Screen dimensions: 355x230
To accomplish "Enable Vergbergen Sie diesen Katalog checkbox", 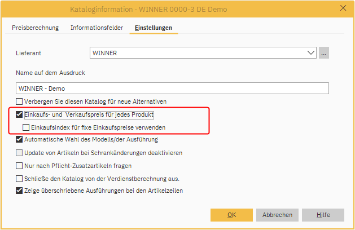I will point(20,101).
